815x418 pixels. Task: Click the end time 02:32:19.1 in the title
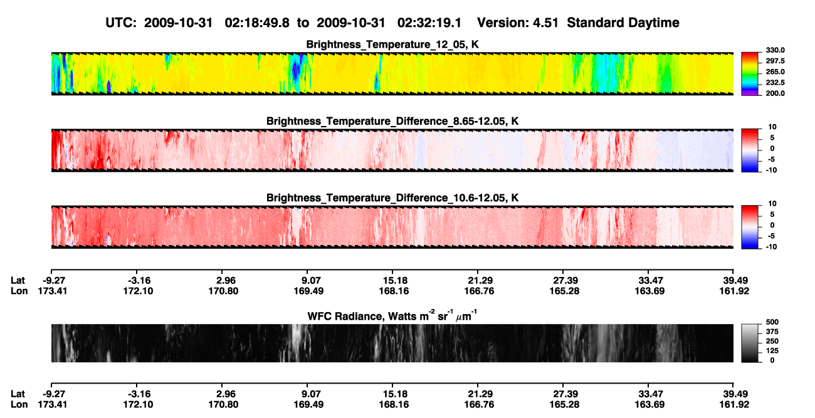point(429,23)
